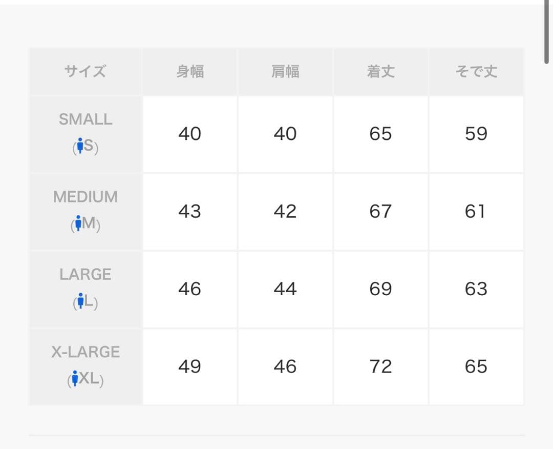
Task: Click the MEDIUM 身幅 value 43
Action: pos(190,212)
